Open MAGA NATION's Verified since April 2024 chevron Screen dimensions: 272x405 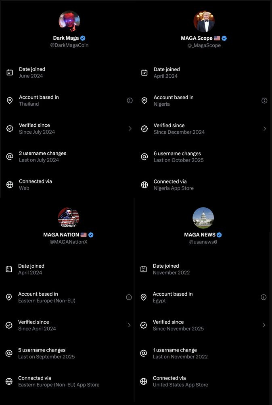point(129,325)
